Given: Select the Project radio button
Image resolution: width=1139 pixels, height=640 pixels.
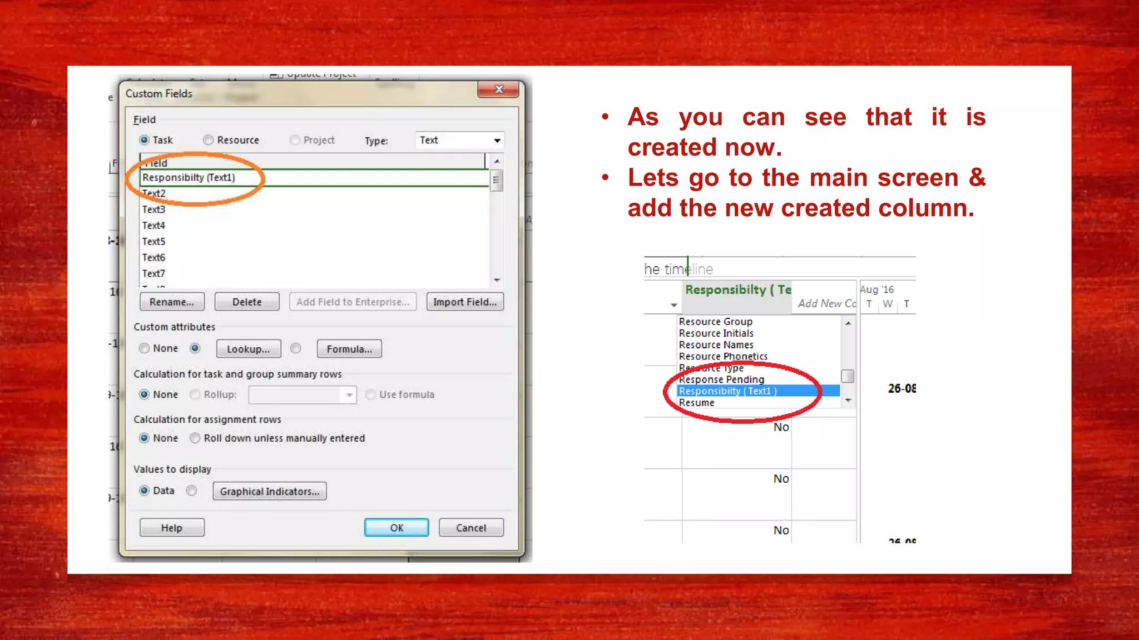Looking at the screenshot, I should click(295, 140).
